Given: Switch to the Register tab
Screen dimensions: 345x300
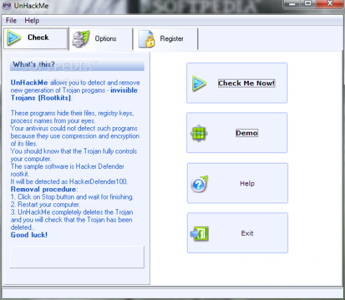Looking at the screenshot, I should (x=166, y=39).
